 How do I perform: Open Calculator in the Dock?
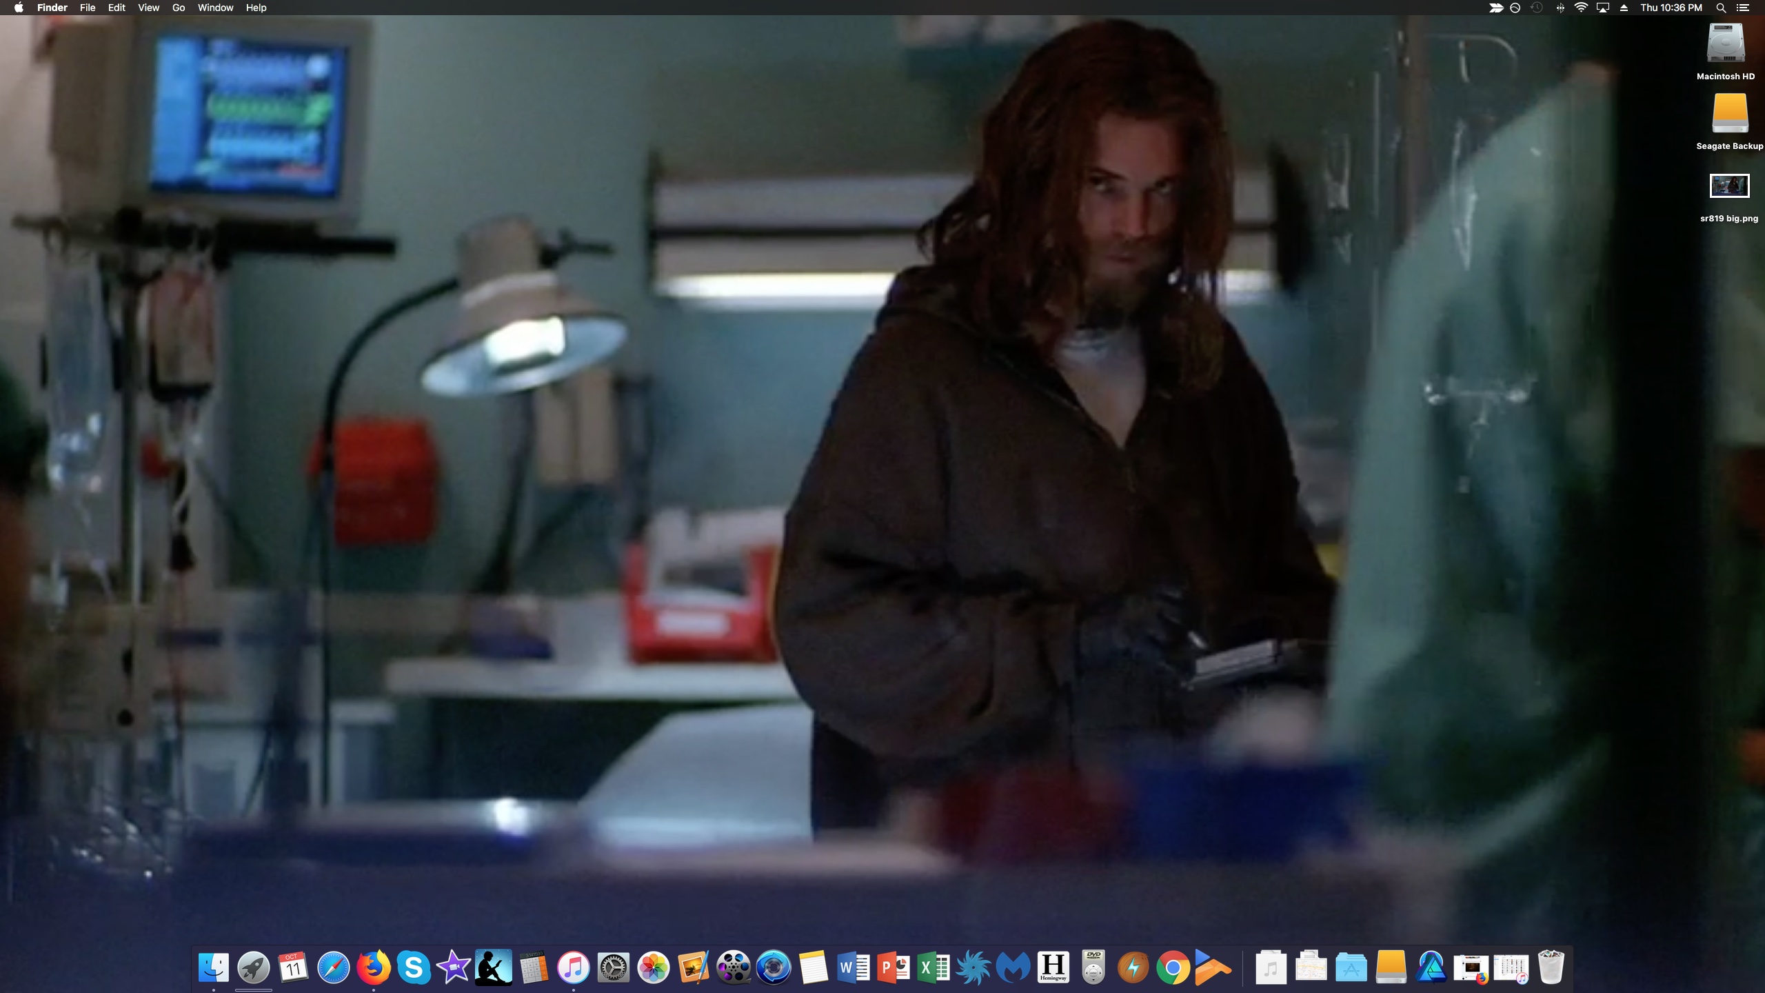tap(534, 967)
